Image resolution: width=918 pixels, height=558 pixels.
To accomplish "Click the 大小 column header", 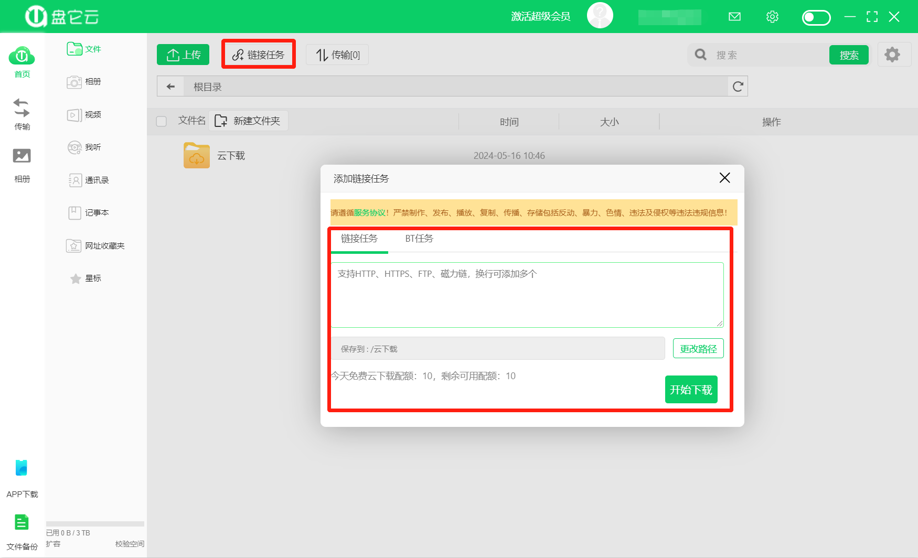I will point(609,122).
